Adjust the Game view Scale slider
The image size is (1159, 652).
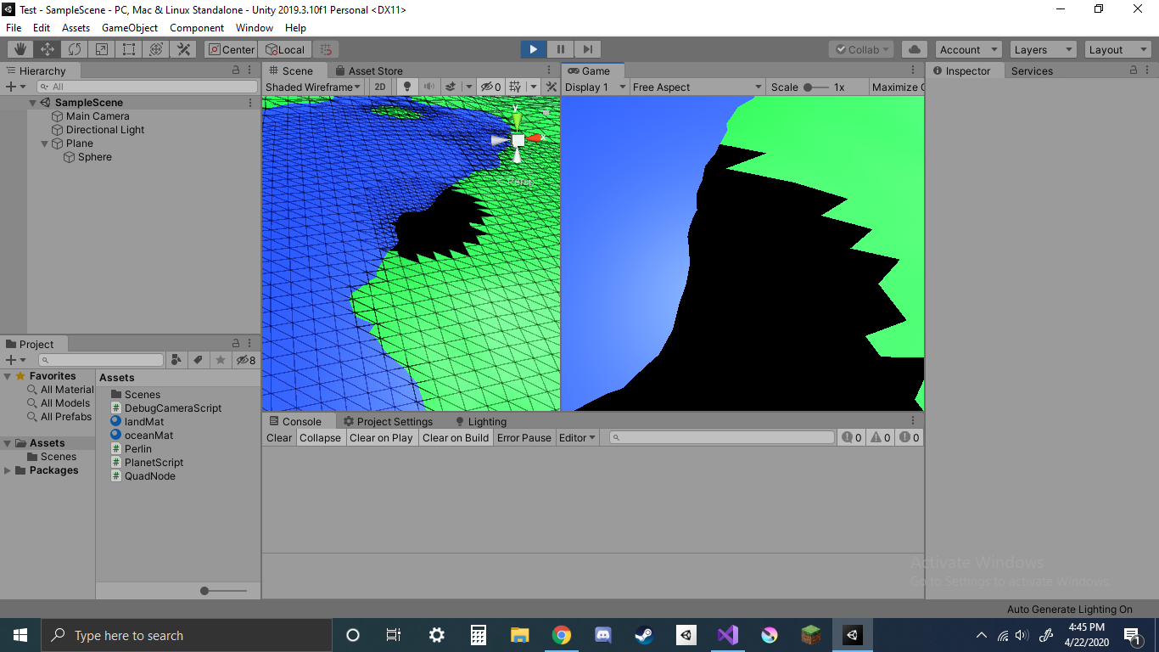(x=815, y=87)
